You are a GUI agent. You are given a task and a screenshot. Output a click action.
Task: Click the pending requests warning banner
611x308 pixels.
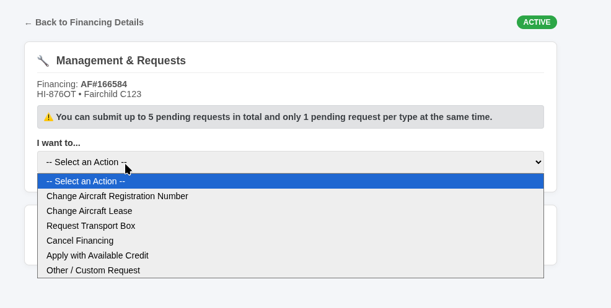point(290,117)
